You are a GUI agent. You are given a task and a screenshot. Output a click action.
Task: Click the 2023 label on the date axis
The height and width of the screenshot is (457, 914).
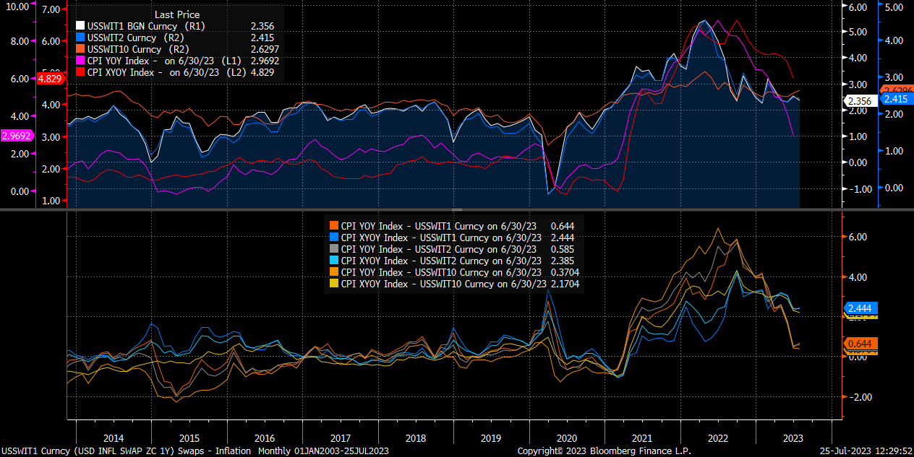click(793, 438)
